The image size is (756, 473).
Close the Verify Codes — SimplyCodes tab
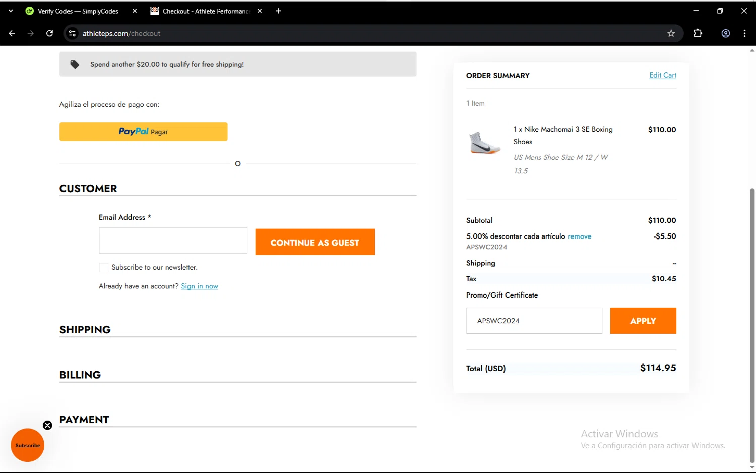tap(135, 11)
